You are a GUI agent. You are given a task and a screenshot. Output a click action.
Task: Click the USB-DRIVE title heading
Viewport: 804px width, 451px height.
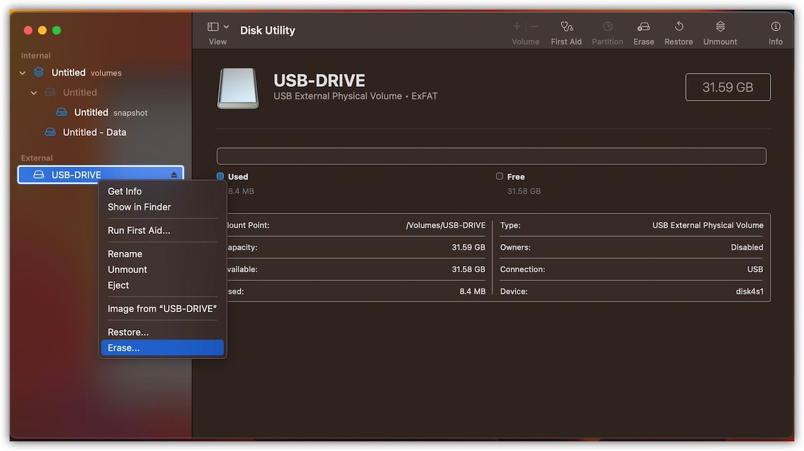point(319,81)
